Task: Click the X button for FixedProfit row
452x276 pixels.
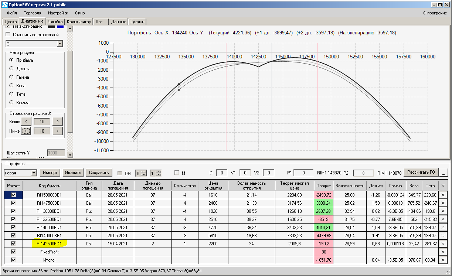Action: [x=443, y=252]
